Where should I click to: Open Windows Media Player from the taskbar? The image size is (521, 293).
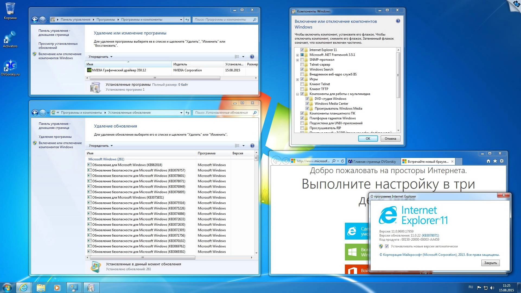pos(57,288)
